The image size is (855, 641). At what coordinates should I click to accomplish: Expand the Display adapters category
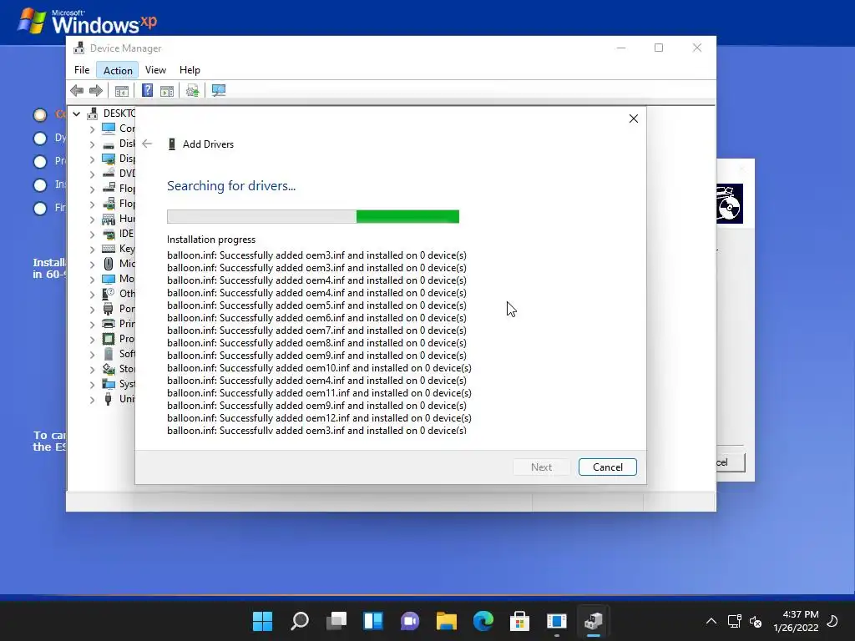tap(92, 159)
